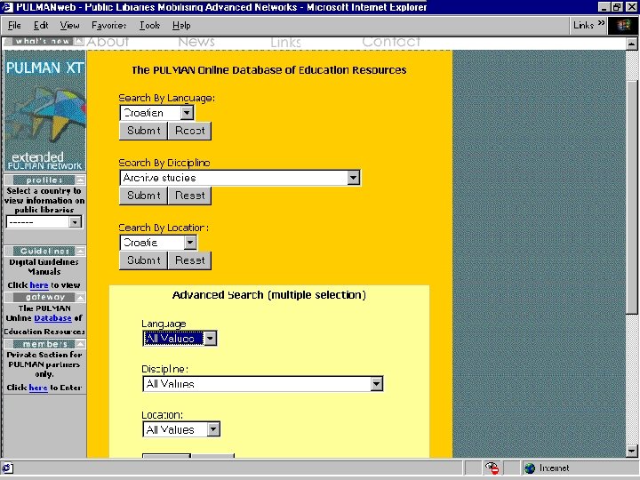Open the View menu
This screenshot has height=480, width=640.
coord(70,25)
